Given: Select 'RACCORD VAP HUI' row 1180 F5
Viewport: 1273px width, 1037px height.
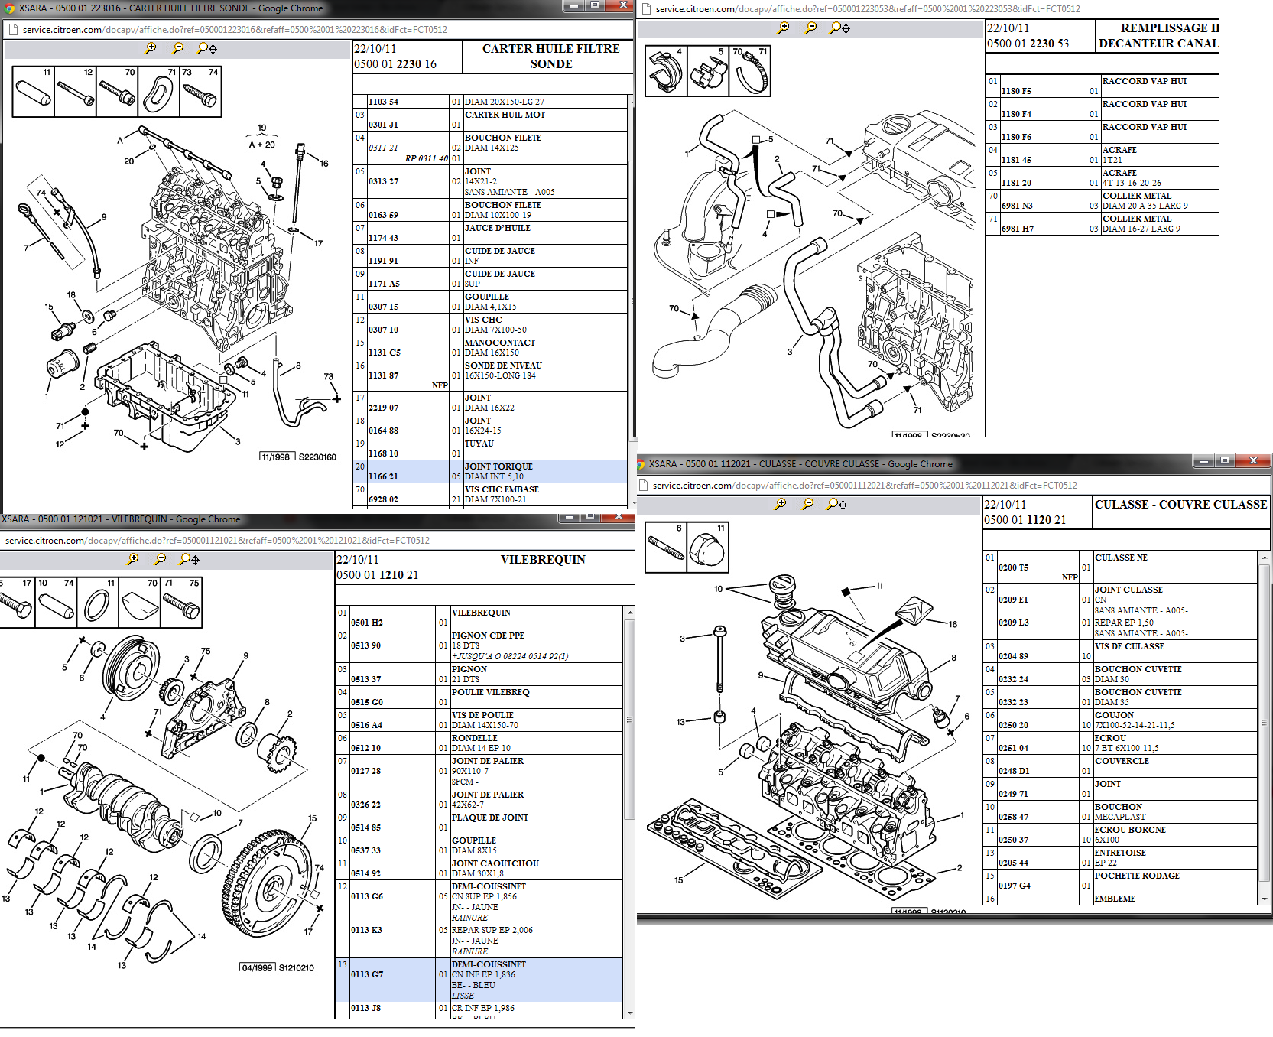Looking at the screenshot, I should [x=1102, y=86].
